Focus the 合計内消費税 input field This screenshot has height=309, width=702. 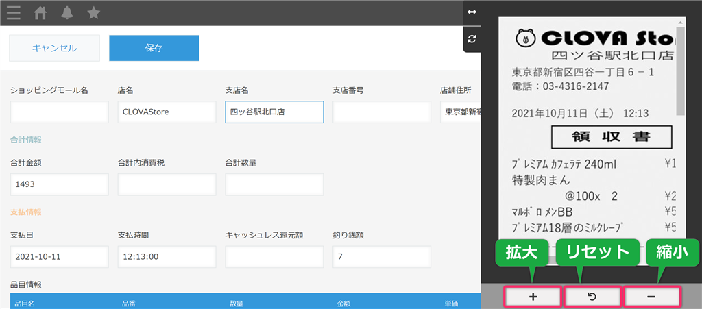(x=167, y=184)
